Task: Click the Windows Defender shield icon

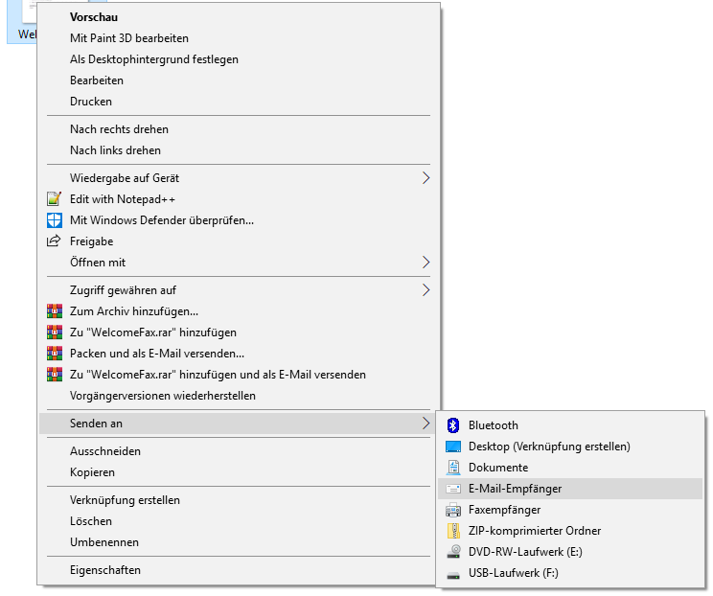Action: click(54, 220)
